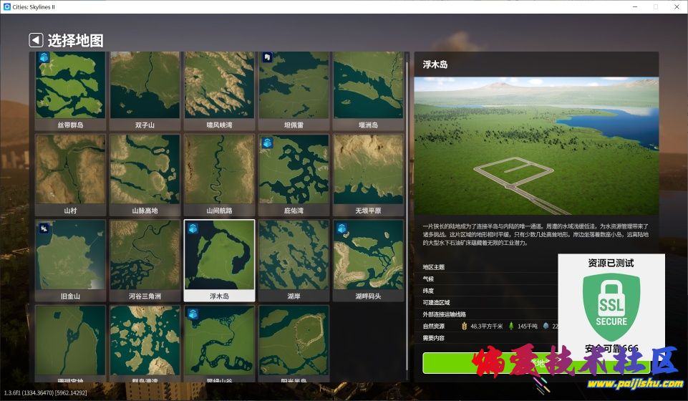The width and height of the screenshot is (688, 401).
Task: Click the tree forest resource icon
Action: [511, 326]
